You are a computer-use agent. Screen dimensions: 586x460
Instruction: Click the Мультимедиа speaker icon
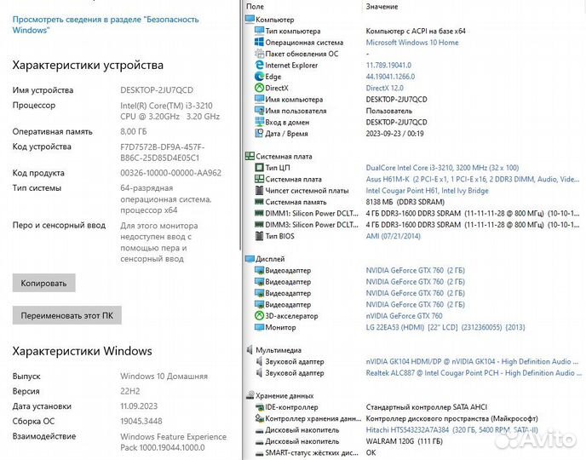tap(250, 350)
